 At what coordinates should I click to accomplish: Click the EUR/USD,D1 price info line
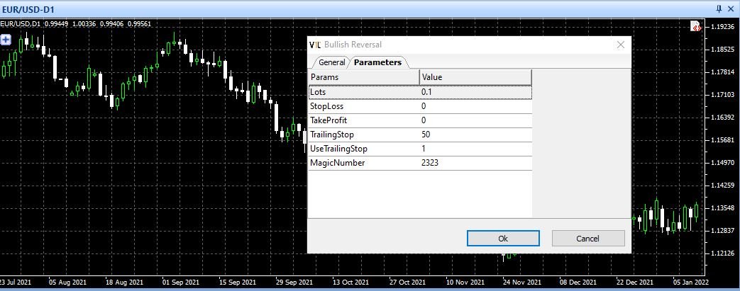tap(75, 23)
